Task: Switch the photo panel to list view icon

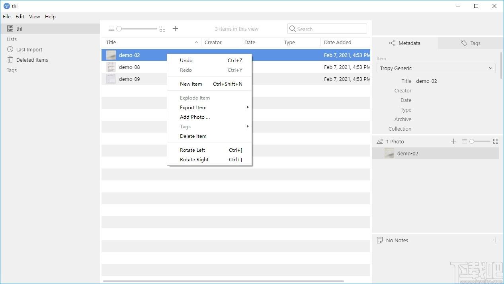Action: pos(464,141)
